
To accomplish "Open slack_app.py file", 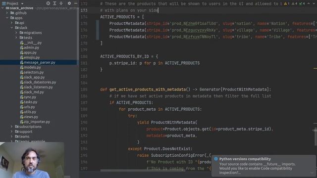I will pyautogui.click(x=34, y=77).
